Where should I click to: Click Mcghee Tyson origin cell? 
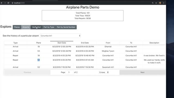pos(108,51)
